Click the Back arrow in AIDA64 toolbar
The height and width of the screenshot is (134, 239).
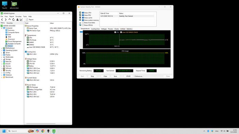[2, 20]
